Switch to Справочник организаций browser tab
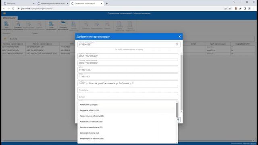The width and height of the screenshot is (258, 145). [x=87, y=4]
